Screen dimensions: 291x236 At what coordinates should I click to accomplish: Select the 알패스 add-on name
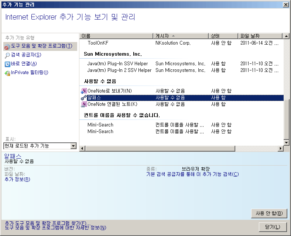point(94,98)
